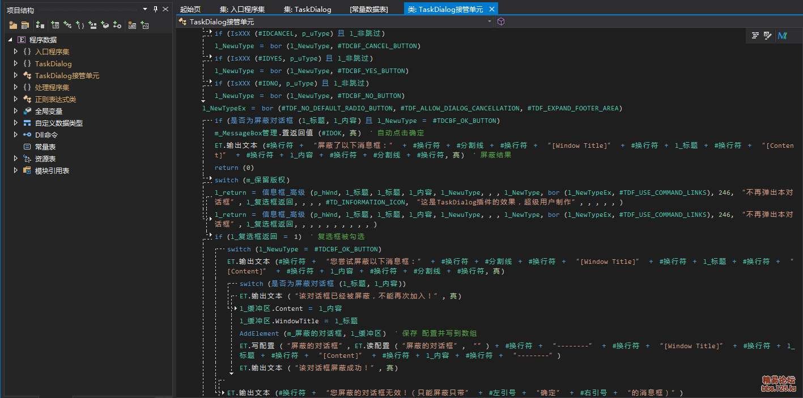Select 资源表 in the project tree
Viewport: 803px width, 398px height.
(45, 159)
